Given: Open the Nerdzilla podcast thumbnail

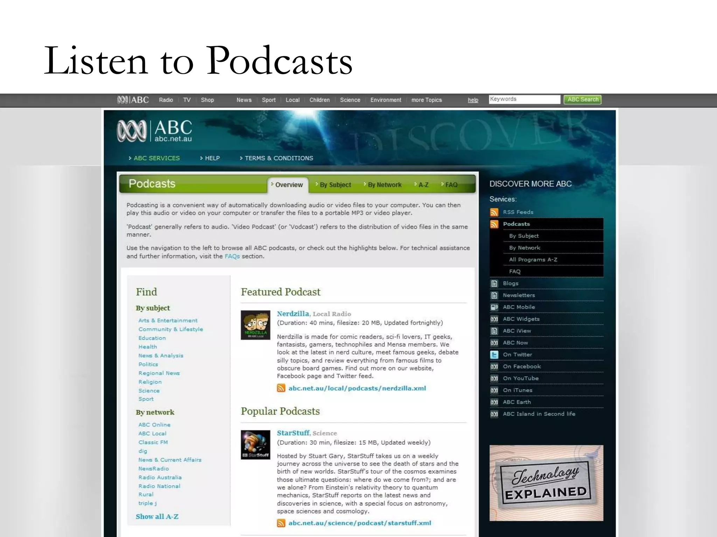Looking at the screenshot, I should 256,325.
